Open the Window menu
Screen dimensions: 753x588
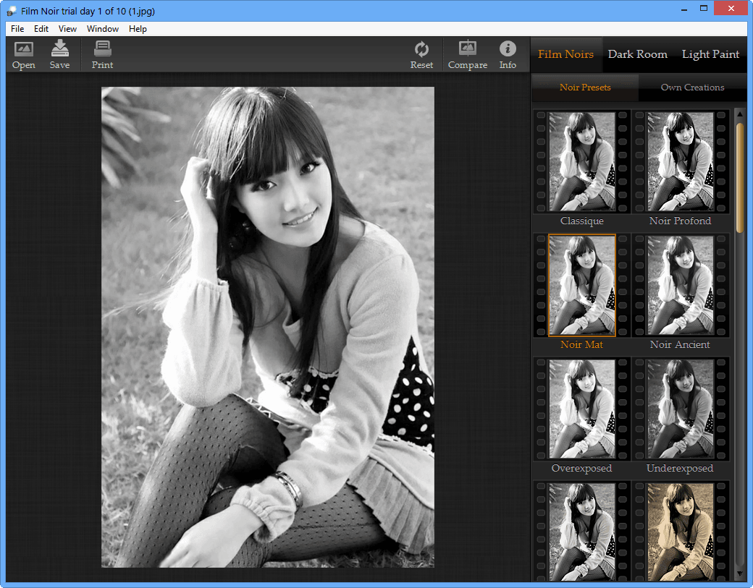(103, 29)
